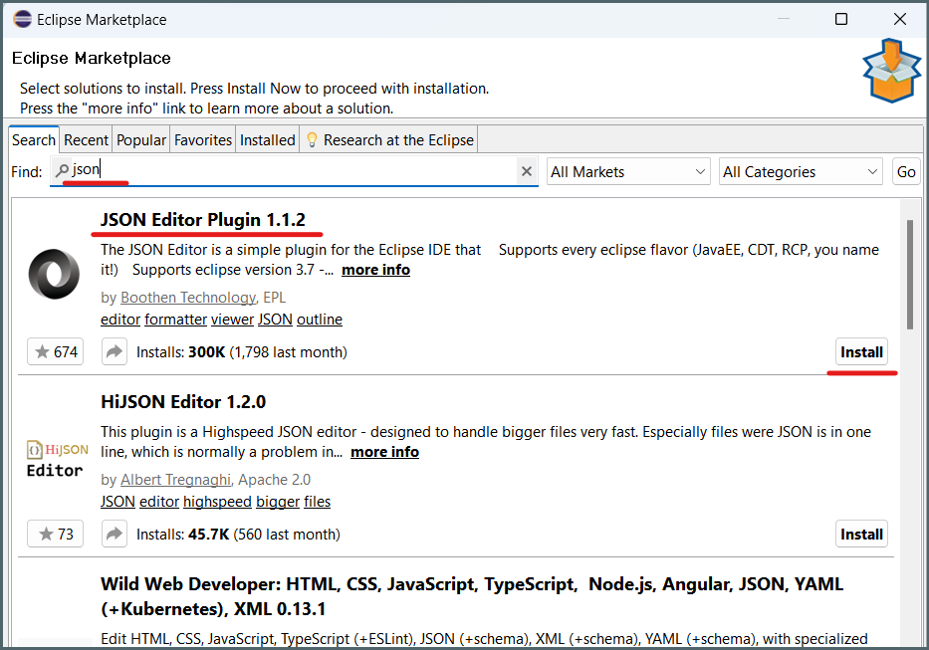Close the Eclipse Marketplace window
The image size is (929, 650).
[x=899, y=19]
